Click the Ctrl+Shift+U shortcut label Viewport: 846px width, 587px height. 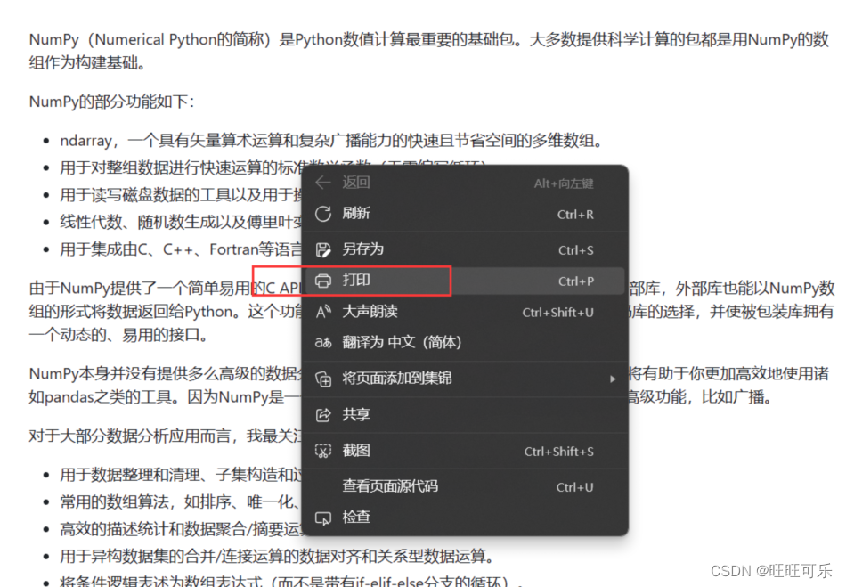click(x=557, y=313)
